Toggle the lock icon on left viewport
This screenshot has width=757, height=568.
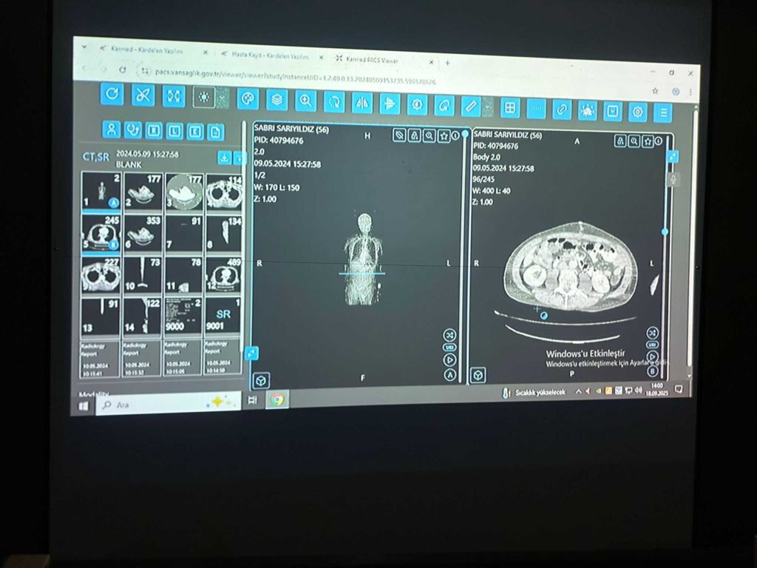point(415,135)
